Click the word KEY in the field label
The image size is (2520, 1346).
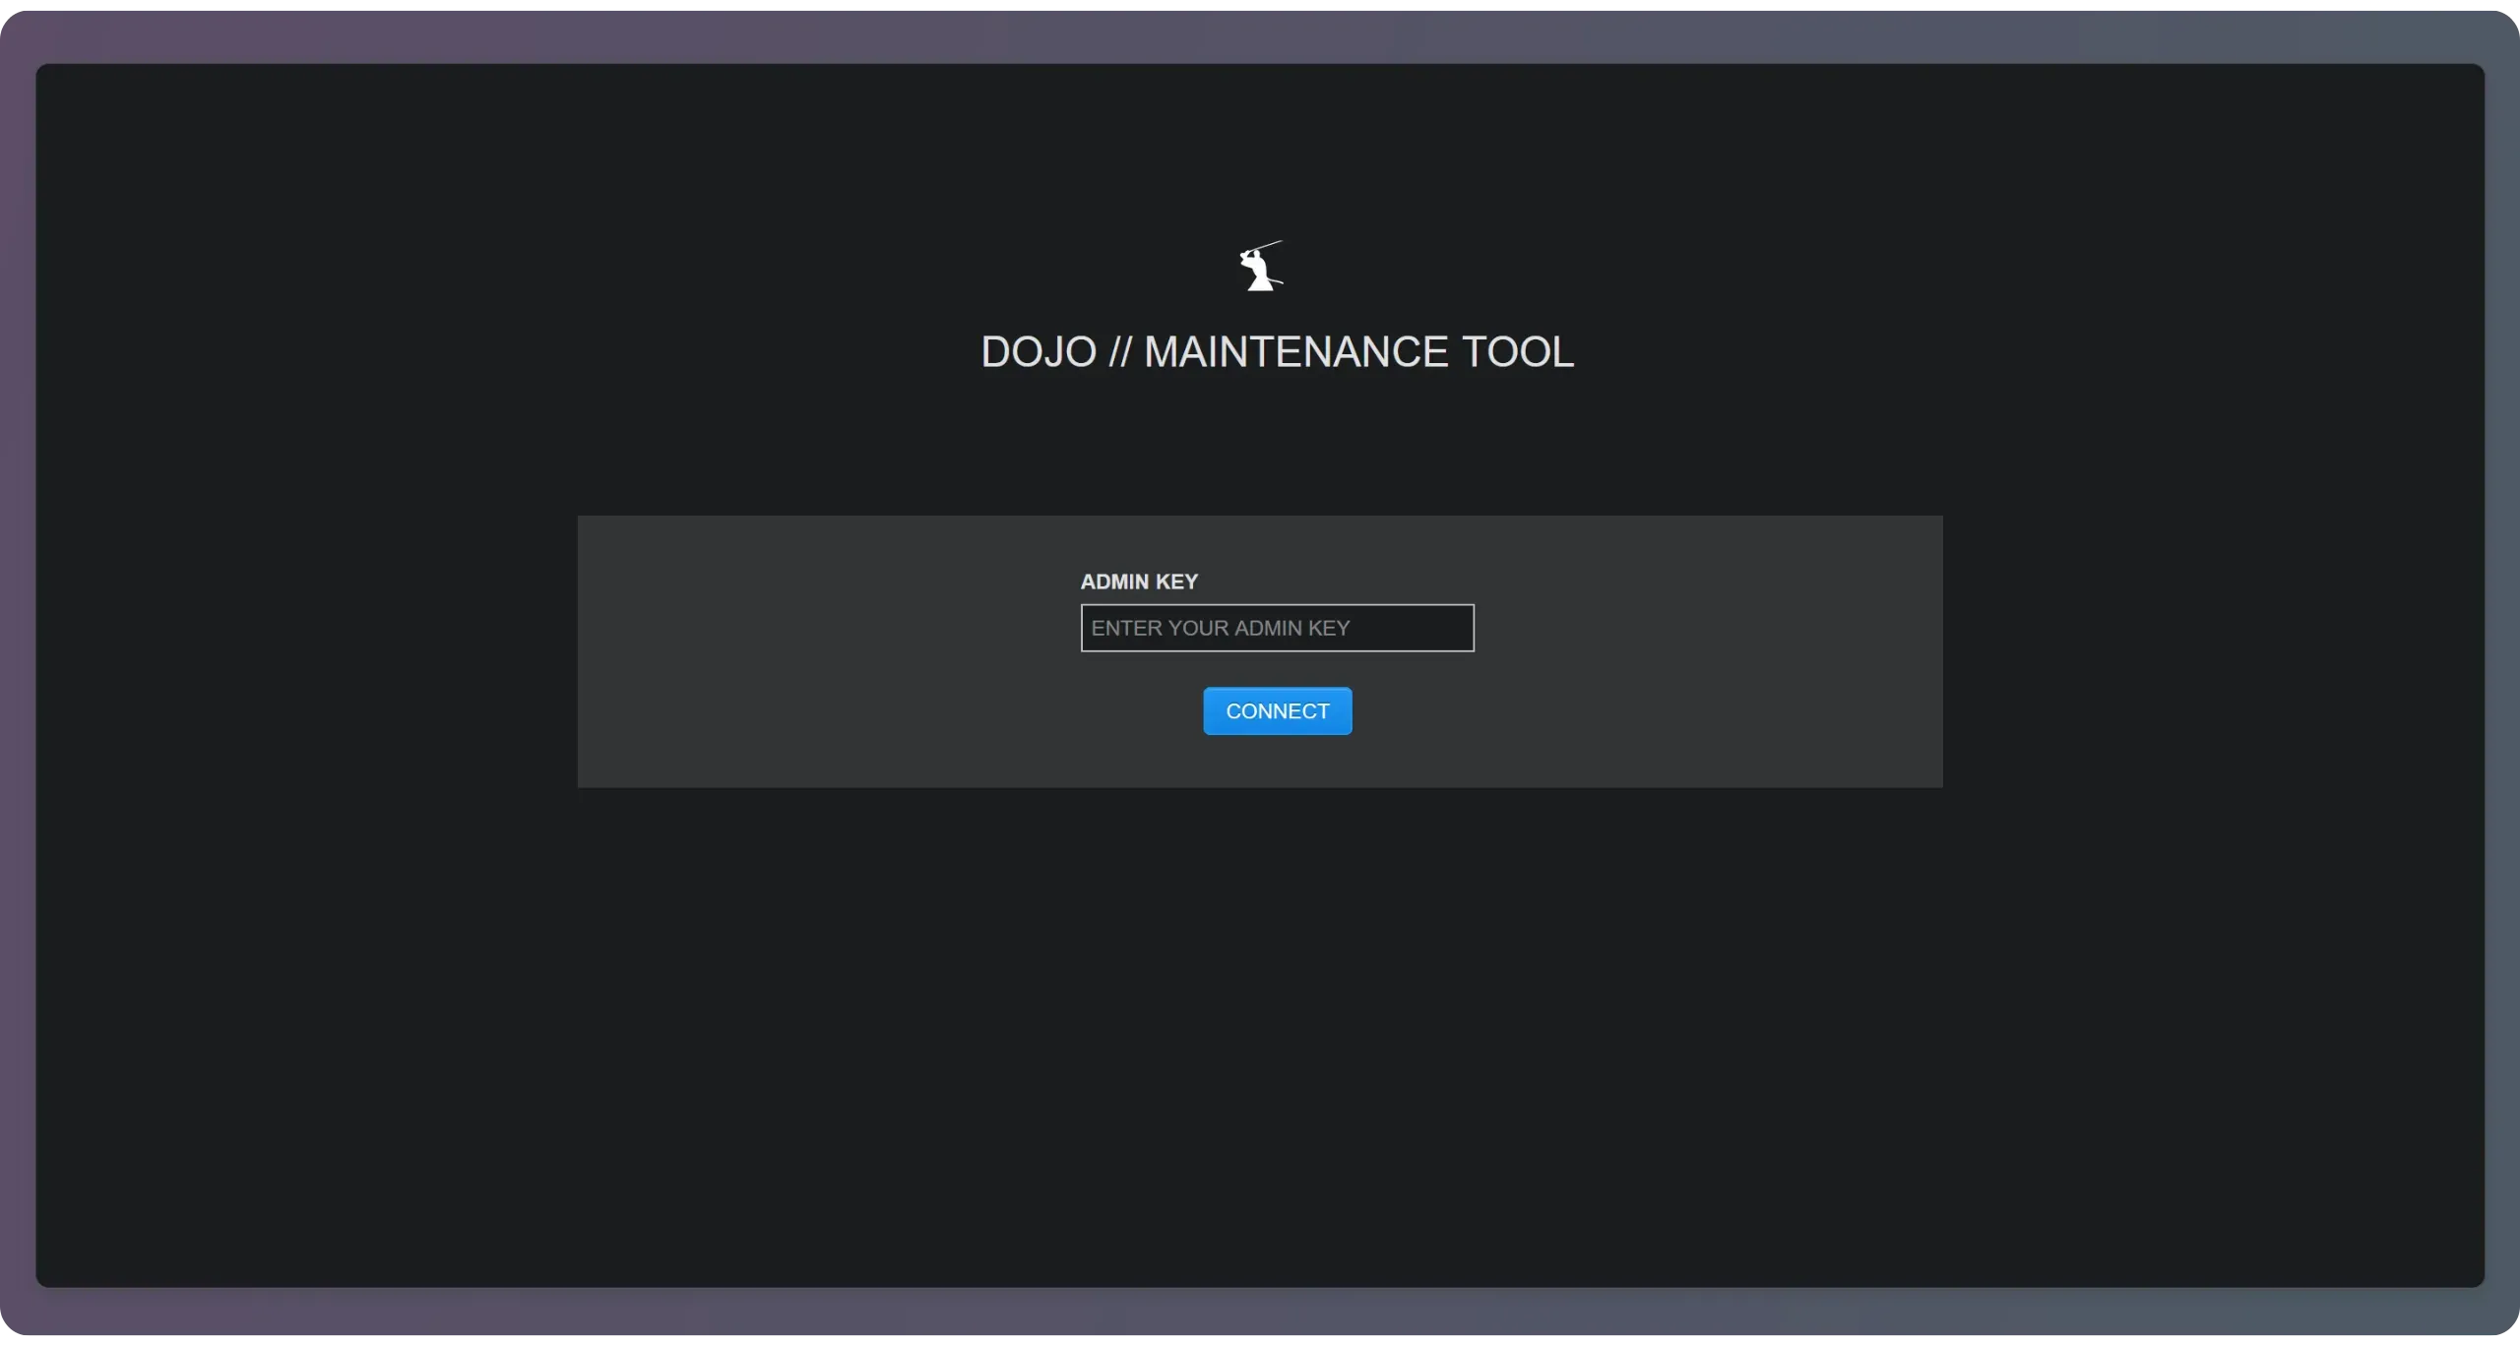(1176, 581)
